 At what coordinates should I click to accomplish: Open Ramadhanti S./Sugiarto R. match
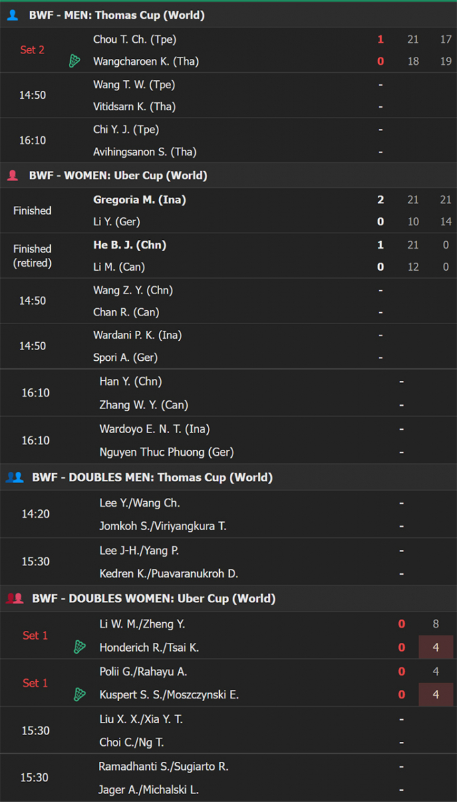pyautogui.click(x=228, y=778)
